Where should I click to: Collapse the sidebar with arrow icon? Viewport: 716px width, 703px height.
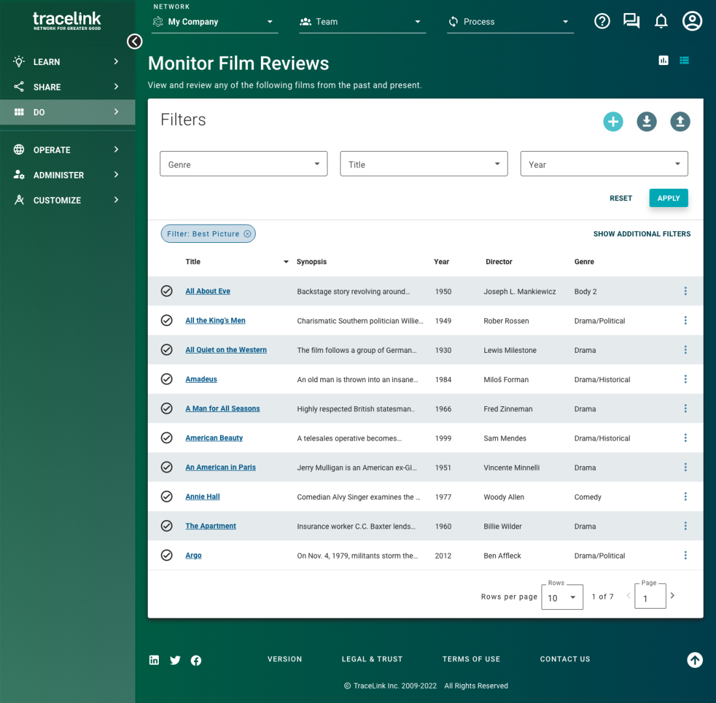(x=135, y=42)
